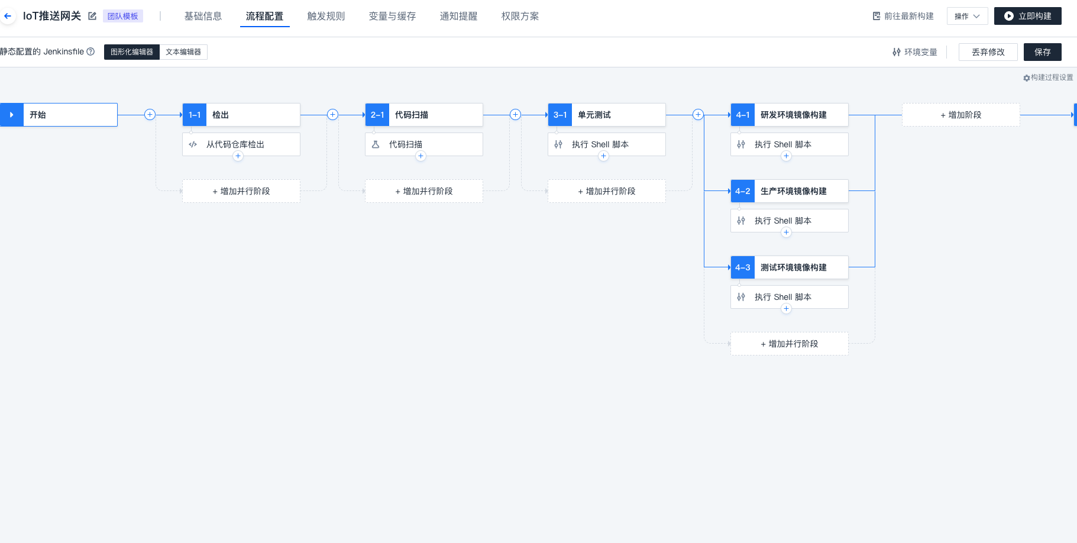Open step 从代码仓库检出
This screenshot has width=1077, height=543.
241,144
